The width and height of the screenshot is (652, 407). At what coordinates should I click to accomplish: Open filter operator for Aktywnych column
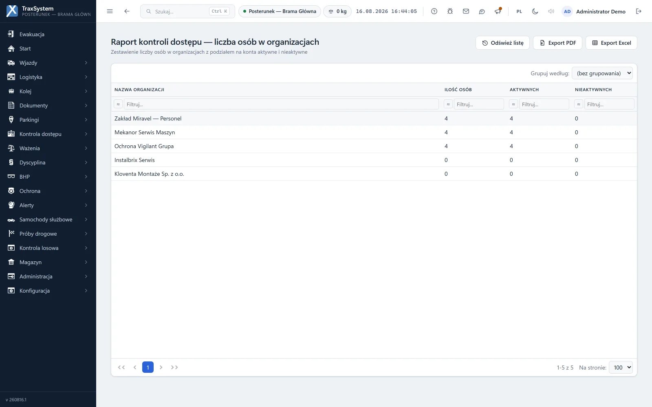(x=513, y=104)
